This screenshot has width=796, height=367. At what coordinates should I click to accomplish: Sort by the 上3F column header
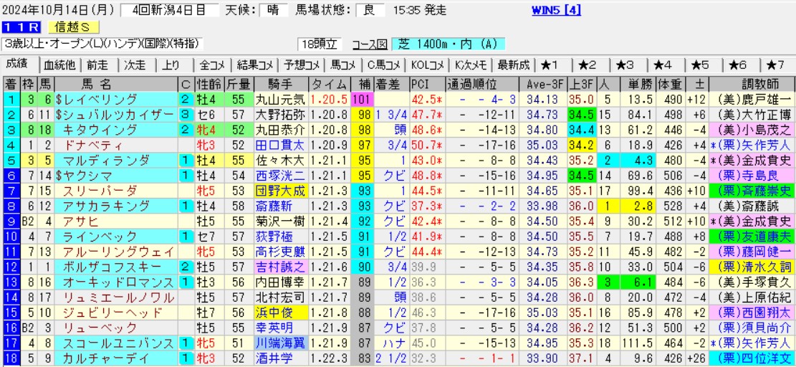coord(580,83)
